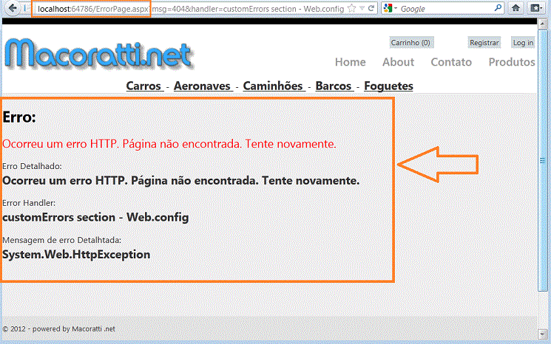
Task: Select the Aeronaves category link
Action: click(x=201, y=86)
